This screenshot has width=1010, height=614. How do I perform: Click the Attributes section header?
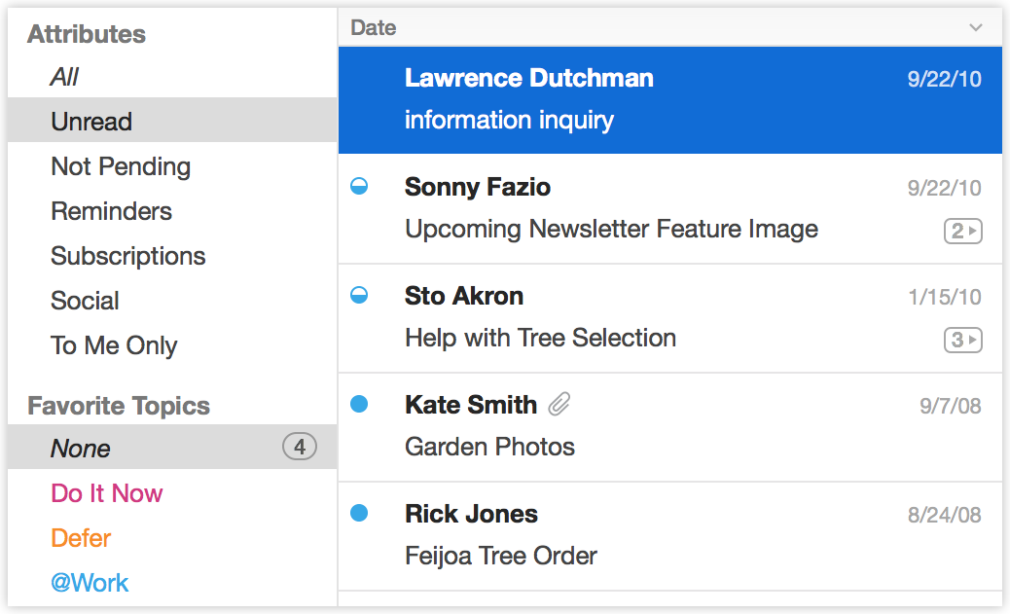(87, 34)
